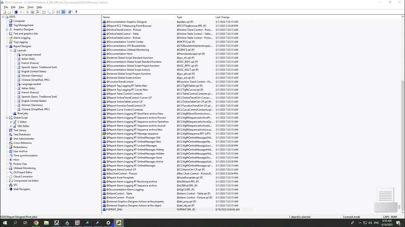This screenshot has height=227, width=405.
Task: Open Chrome from the taskbar
Action: coord(36,223)
